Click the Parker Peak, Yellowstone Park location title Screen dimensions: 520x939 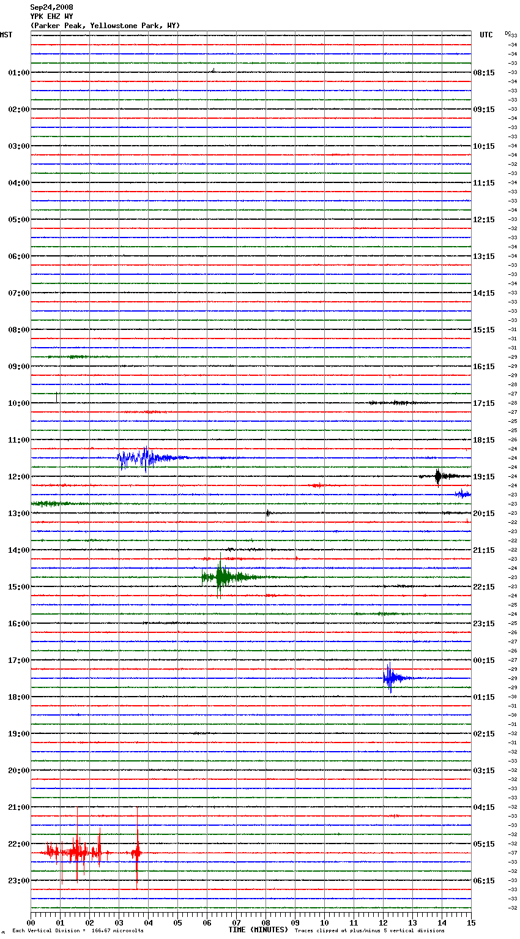click(x=105, y=26)
